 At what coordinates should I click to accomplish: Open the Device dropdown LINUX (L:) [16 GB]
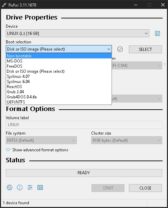(78, 33)
